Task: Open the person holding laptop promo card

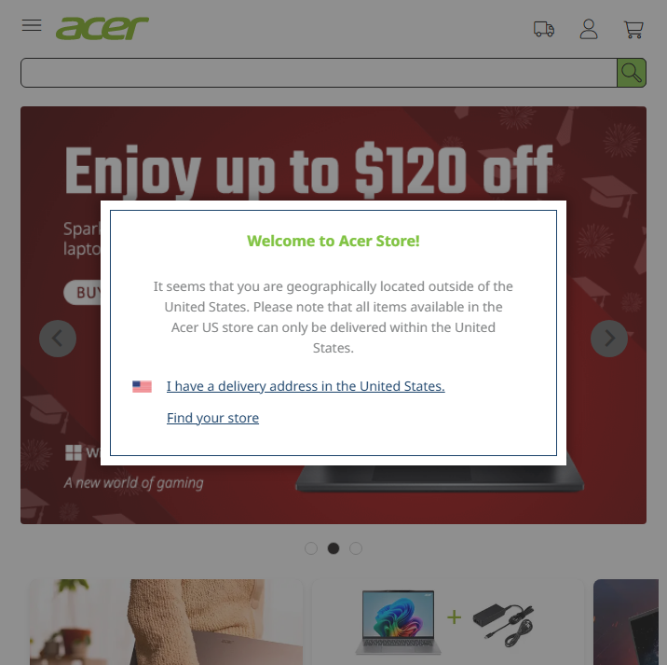Action: click(x=166, y=622)
